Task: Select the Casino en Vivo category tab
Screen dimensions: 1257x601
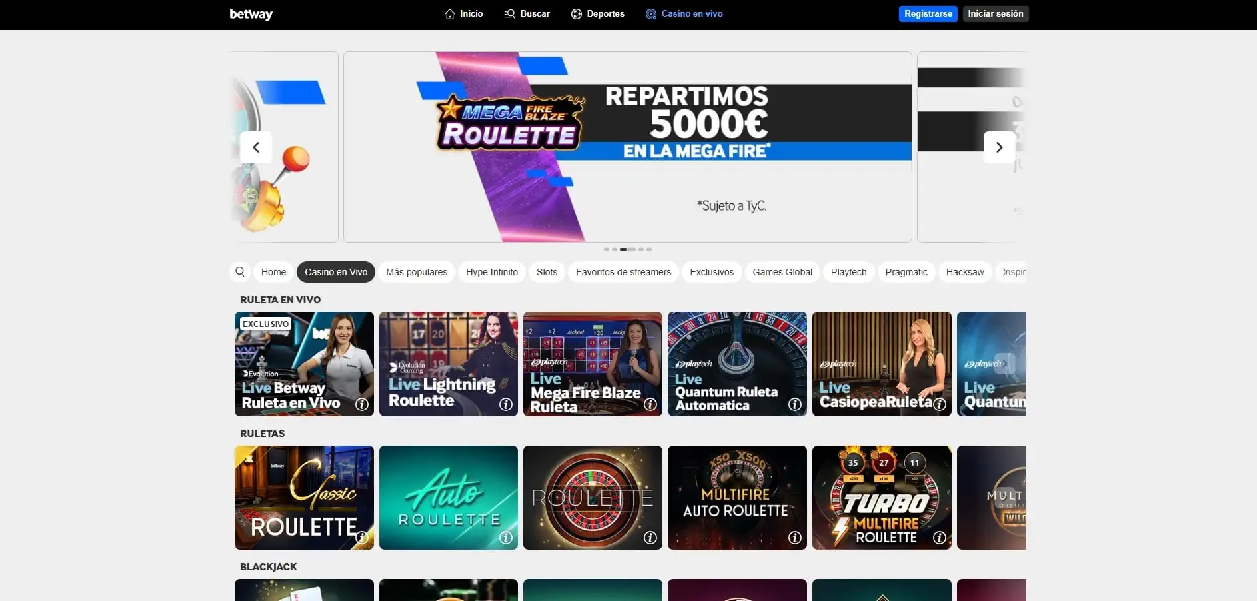Action: click(336, 272)
